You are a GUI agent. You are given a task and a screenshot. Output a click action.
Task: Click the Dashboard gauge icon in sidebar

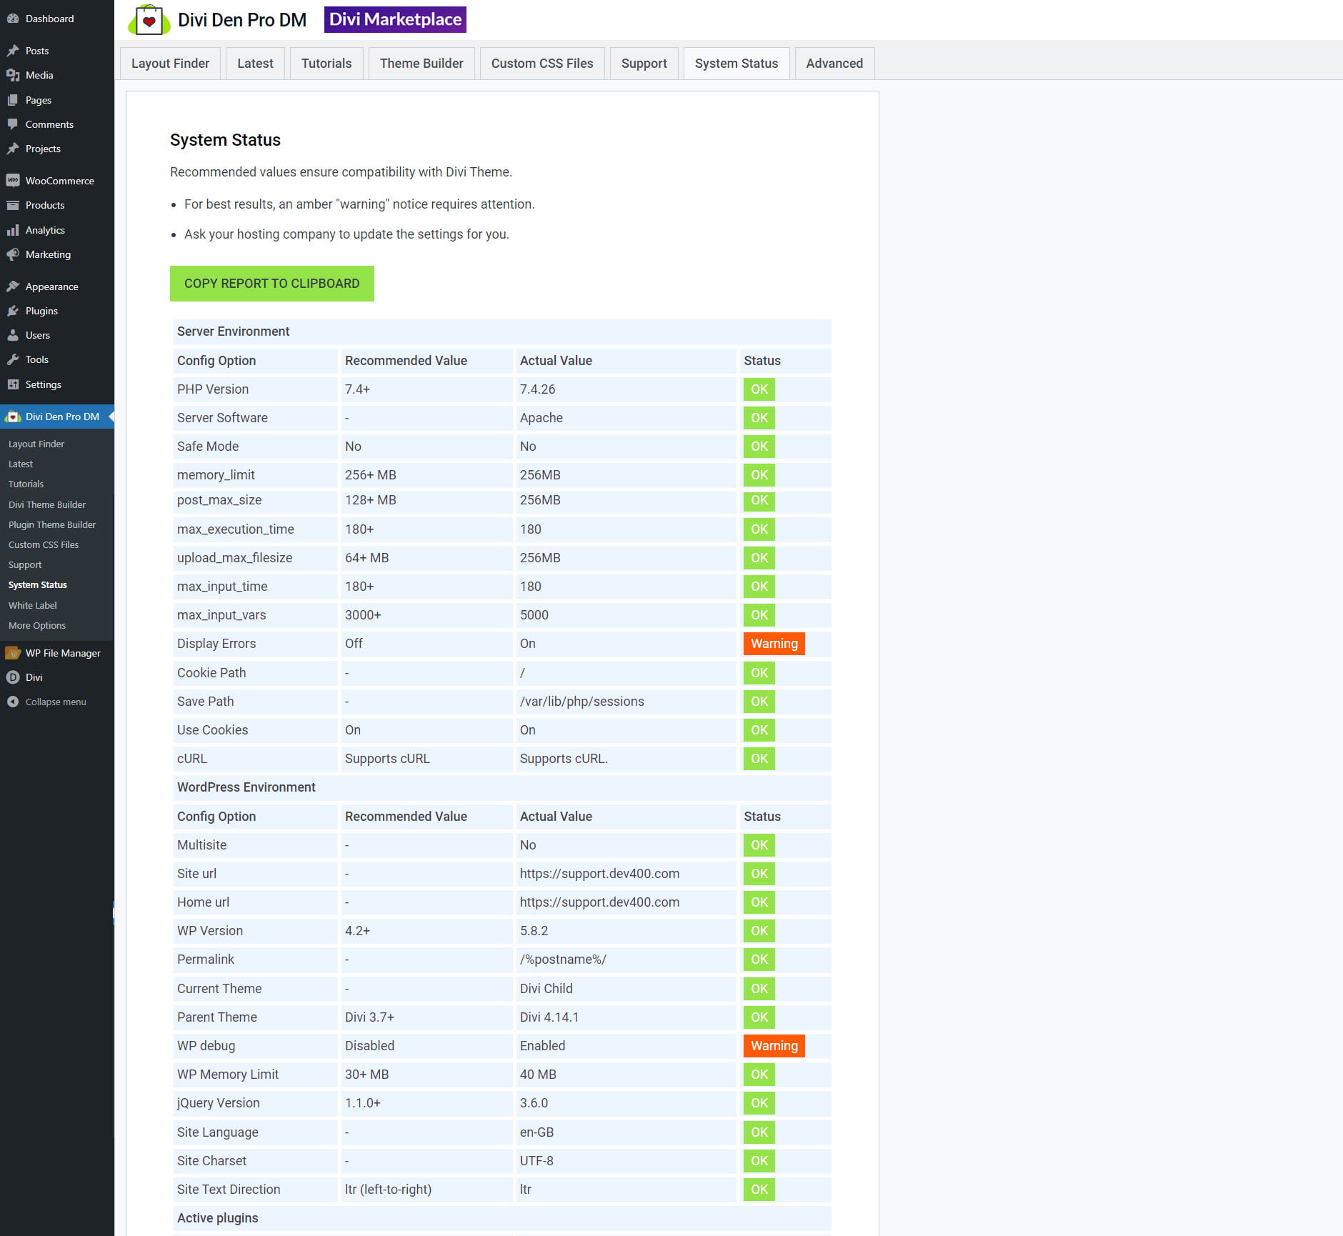(13, 19)
